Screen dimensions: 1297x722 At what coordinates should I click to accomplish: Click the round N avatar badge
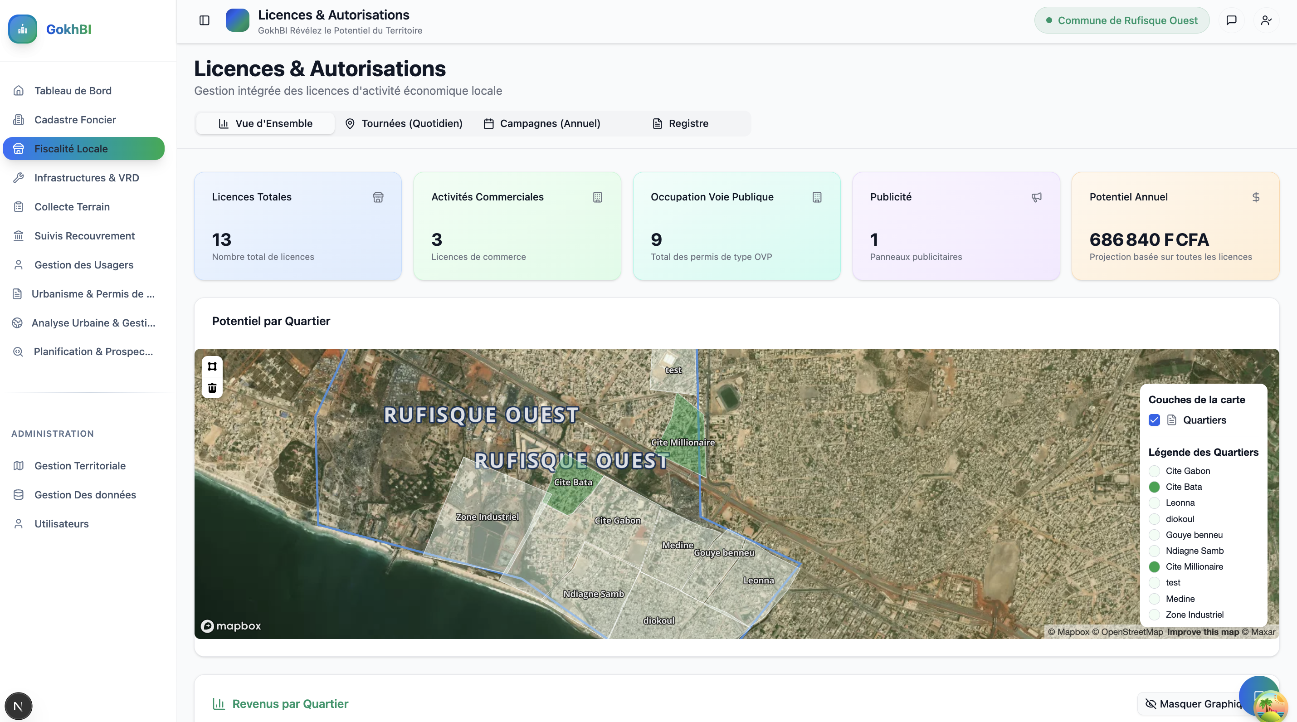pyautogui.click(x=18, y=706)
